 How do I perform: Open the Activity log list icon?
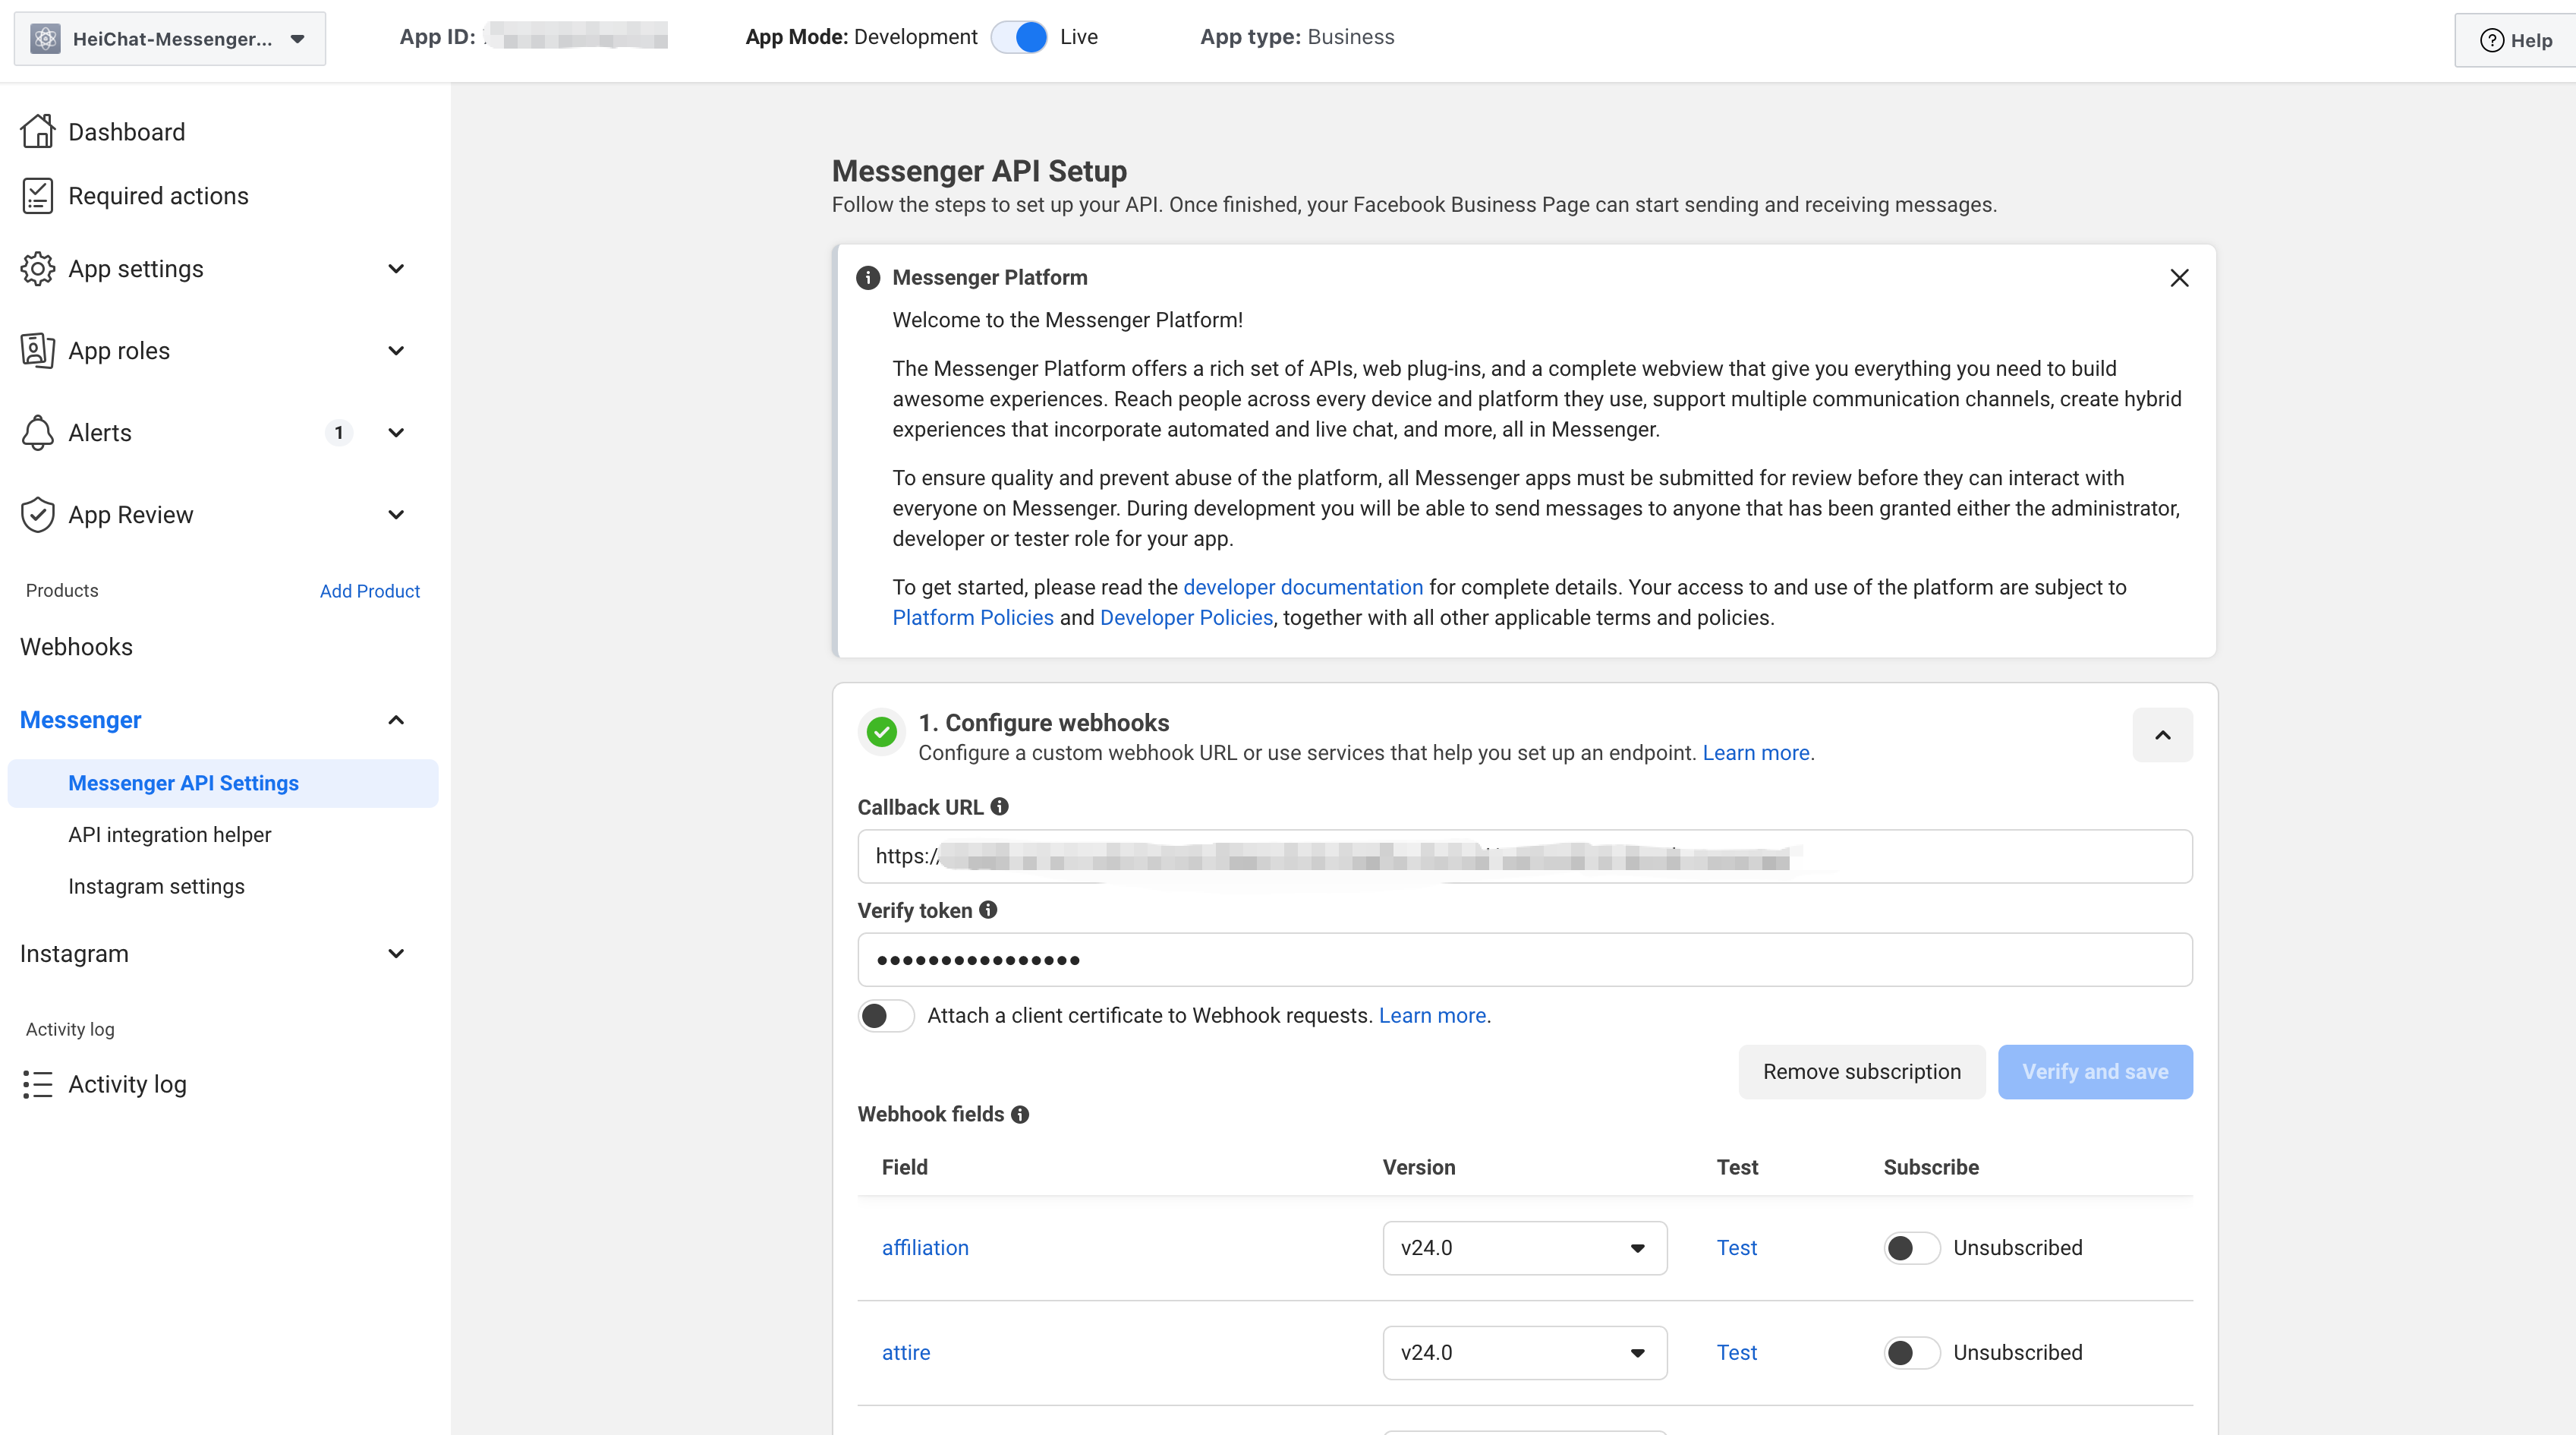[37, 1083]
